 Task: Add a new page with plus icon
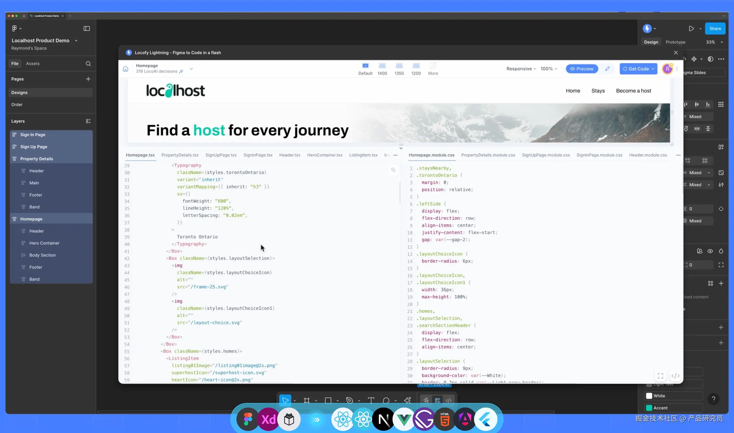(88, 79)
